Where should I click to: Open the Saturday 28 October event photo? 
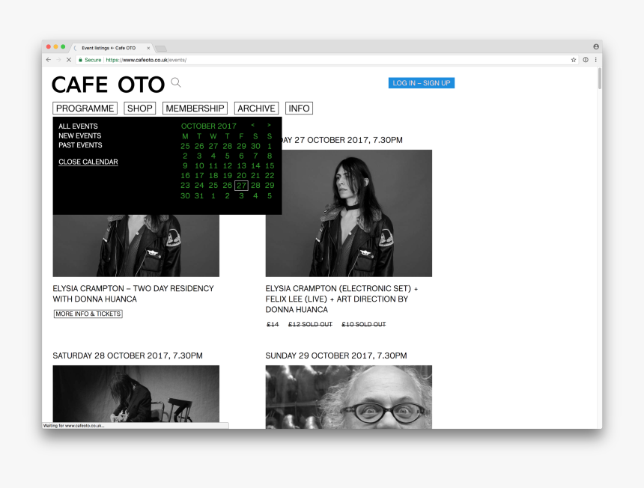tap(136, 394)
